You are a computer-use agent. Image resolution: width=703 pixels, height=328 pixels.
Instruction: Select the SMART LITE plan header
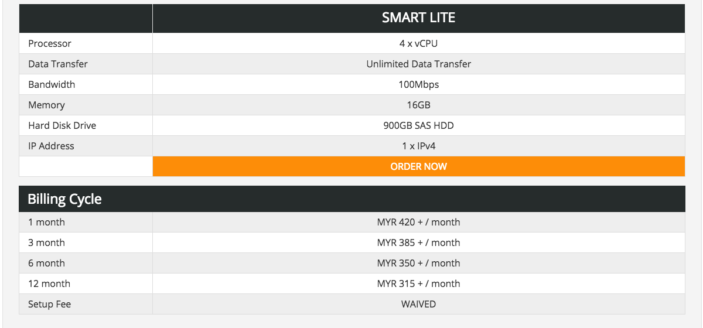click(418, 18)
